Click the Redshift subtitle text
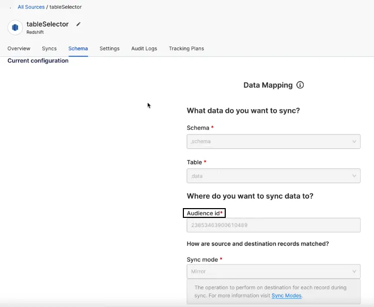 point(35,32)
